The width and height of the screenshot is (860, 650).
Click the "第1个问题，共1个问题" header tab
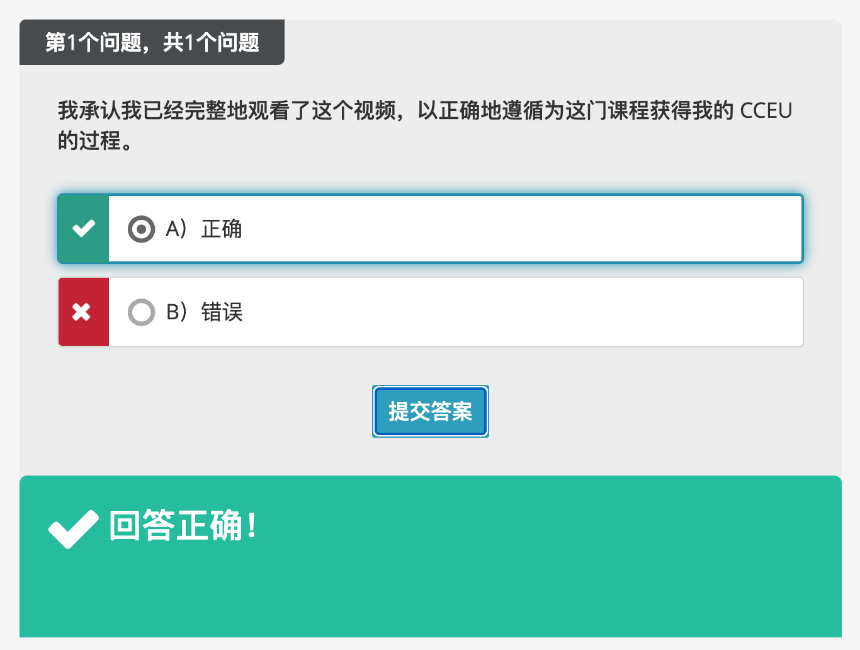pyautogui.click(x=152, y=42)
